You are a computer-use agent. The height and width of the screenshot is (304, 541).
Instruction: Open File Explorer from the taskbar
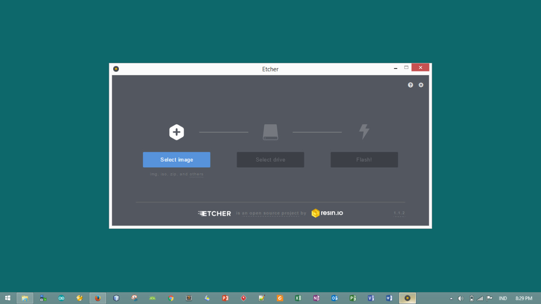25,298
